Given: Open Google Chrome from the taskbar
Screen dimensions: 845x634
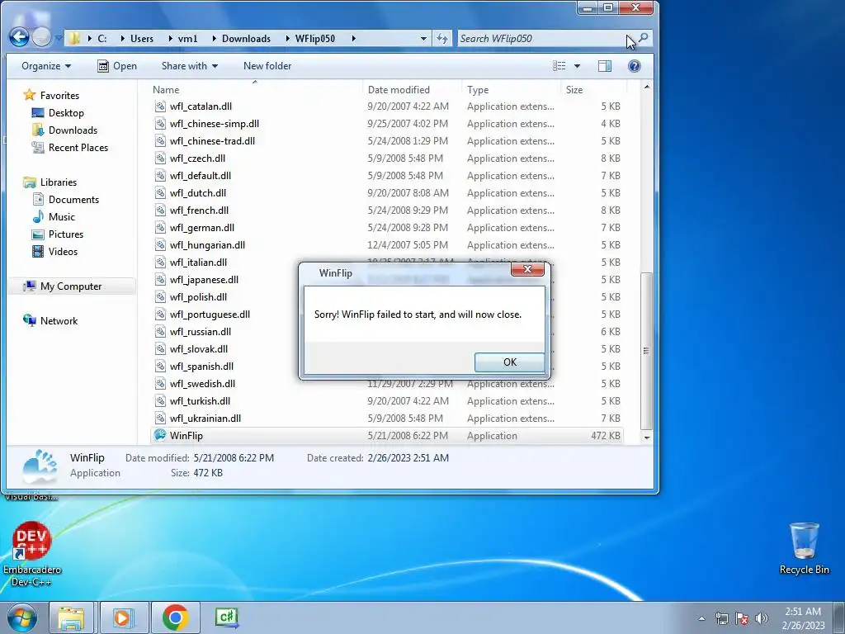Looking at the screenshot, I should tap(175, 617).
